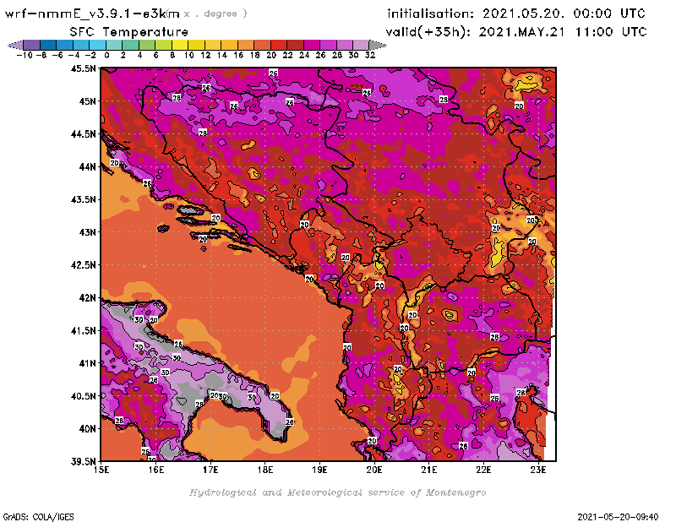Click the "SFC Temperature" title text
This screenshot has width=676, height=522.
(129, 32)
